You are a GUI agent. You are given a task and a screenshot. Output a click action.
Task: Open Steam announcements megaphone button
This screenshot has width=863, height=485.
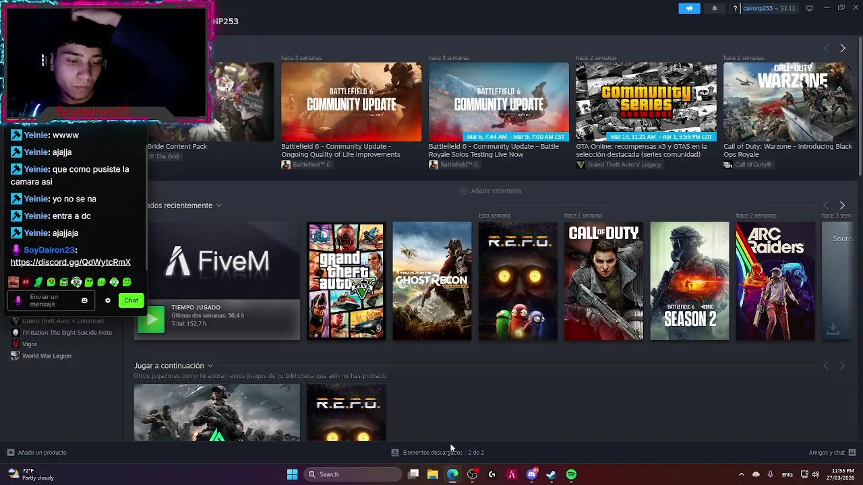[x=689, y=8]
